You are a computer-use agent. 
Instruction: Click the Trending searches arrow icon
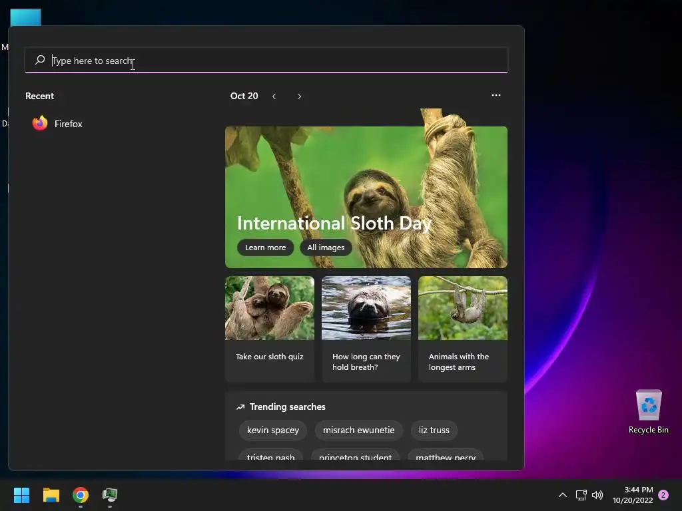point(240,407)
